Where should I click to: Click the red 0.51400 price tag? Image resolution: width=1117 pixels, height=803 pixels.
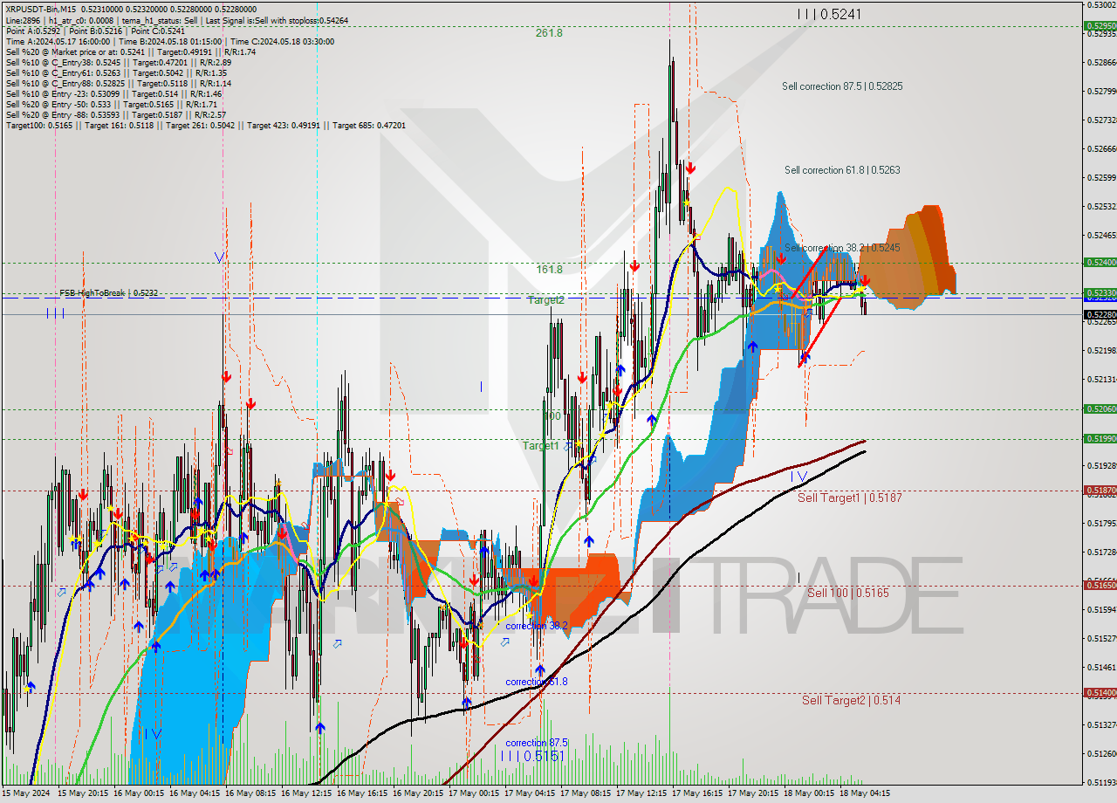(1100, 692)
